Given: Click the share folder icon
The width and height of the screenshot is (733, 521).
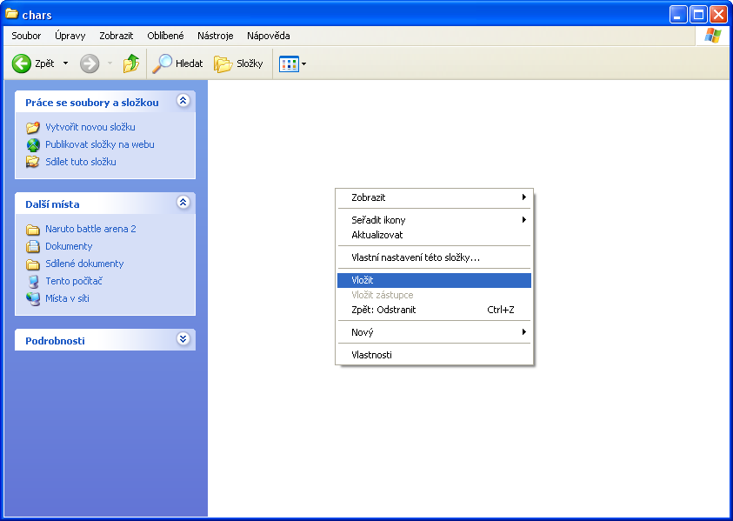Looking at the screenshot, I should pos(33,162).
